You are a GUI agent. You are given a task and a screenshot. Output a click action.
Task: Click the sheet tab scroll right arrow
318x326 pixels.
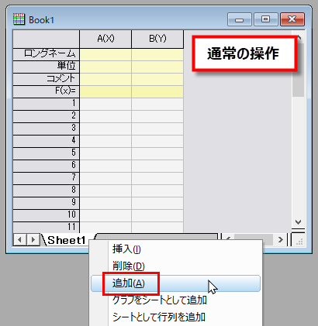[x=33, y=240]
